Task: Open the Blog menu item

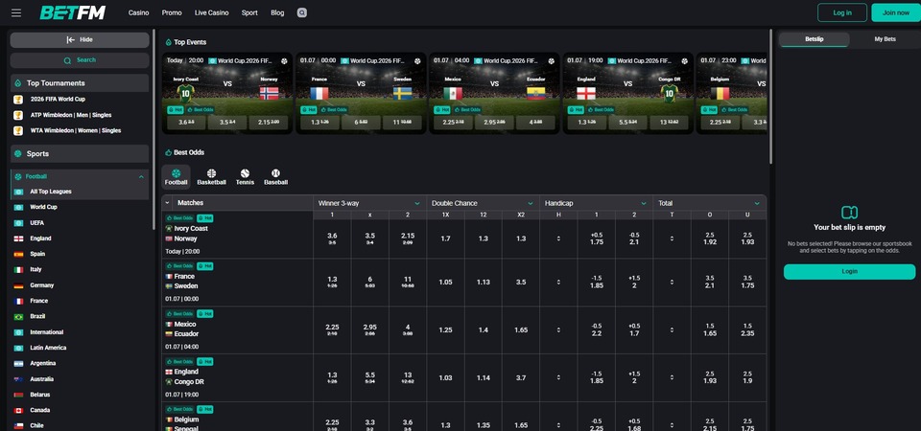Action: point(277,12)
